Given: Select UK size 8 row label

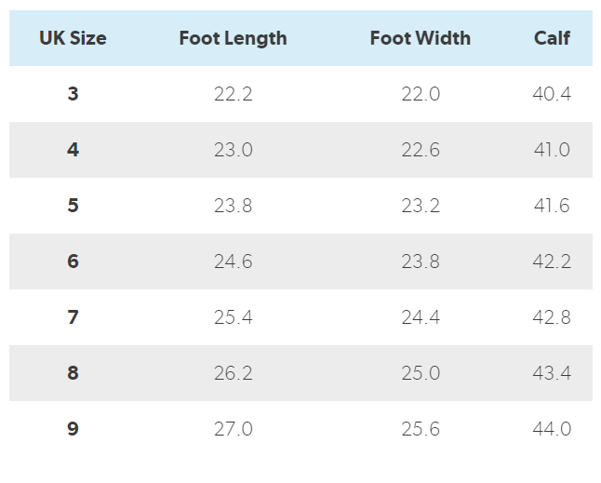Looking at the screenshot, I should (73, 373).
